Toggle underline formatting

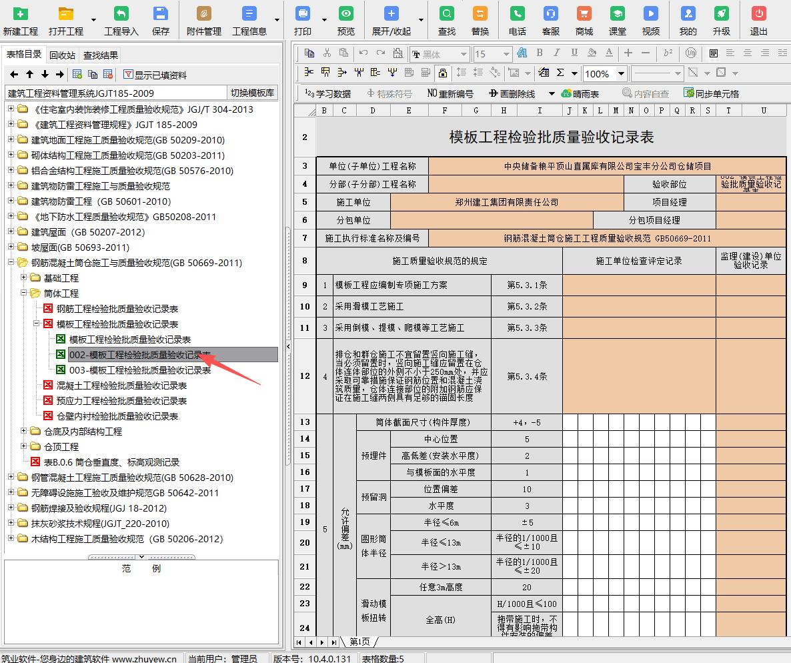[x=574, y=53]
